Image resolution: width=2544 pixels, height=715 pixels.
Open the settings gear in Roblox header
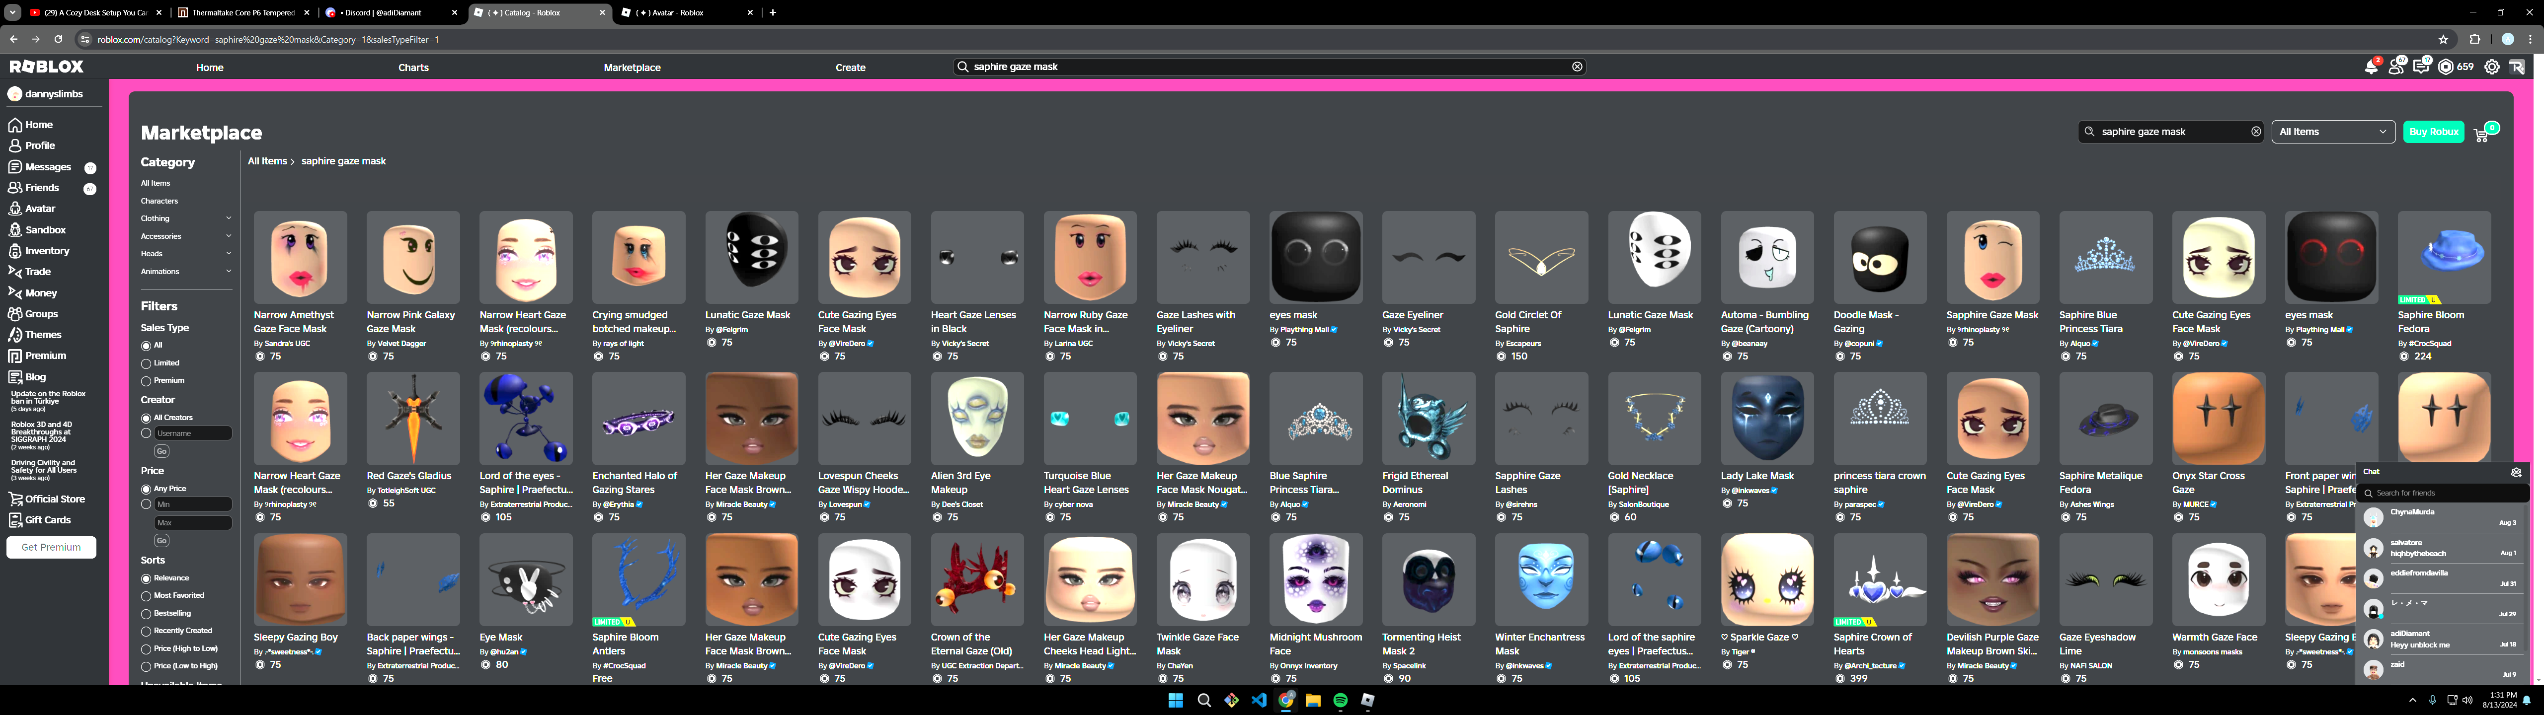2492,67
